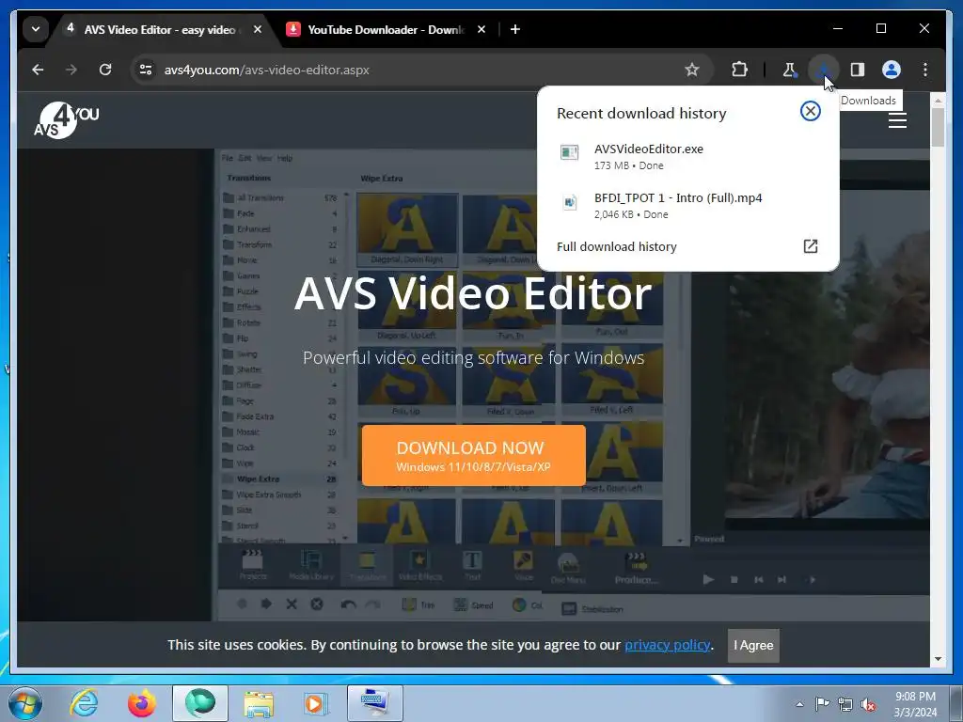Open the Windows Start button
This screenshot has height=722, width=963.
[x=25, y=703]
